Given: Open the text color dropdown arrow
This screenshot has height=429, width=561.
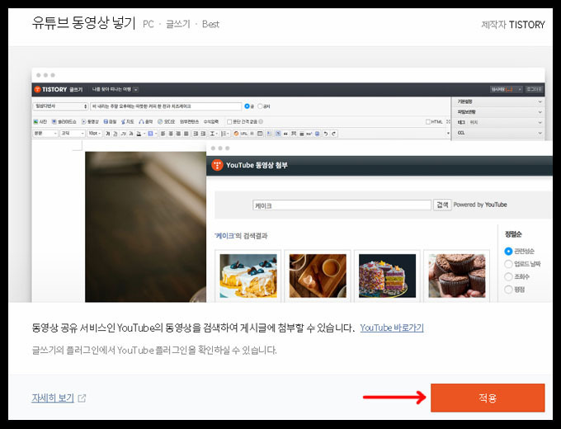Looking at the screenshot, I should click(144, 134).
